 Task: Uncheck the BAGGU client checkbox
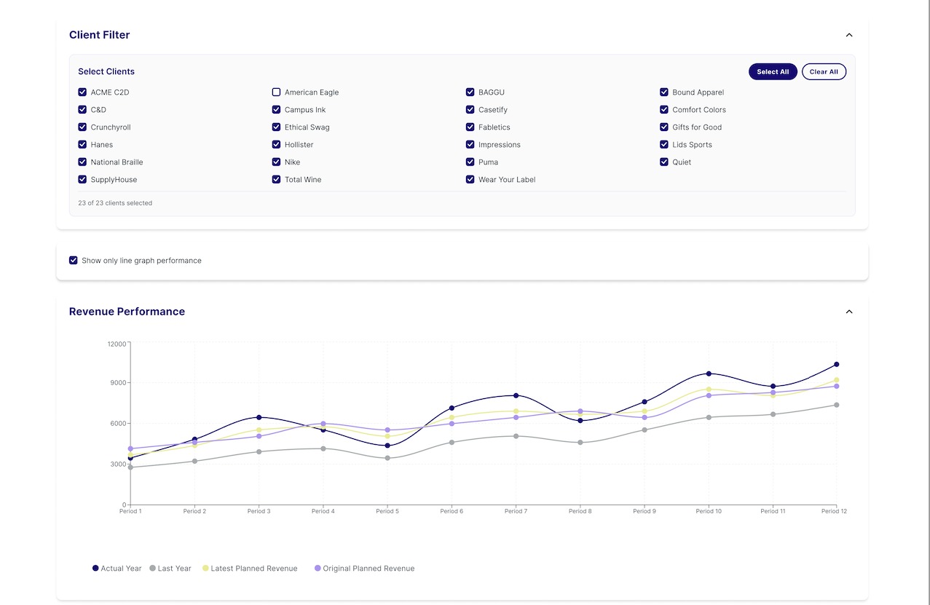click(x=470, y=92)
